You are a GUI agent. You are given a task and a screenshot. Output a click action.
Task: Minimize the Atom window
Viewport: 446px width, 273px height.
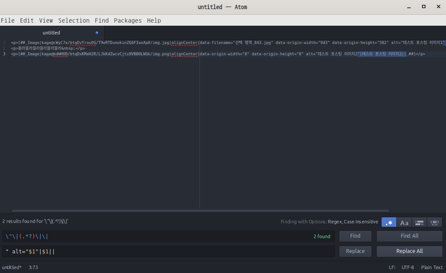tap(409, 7)
